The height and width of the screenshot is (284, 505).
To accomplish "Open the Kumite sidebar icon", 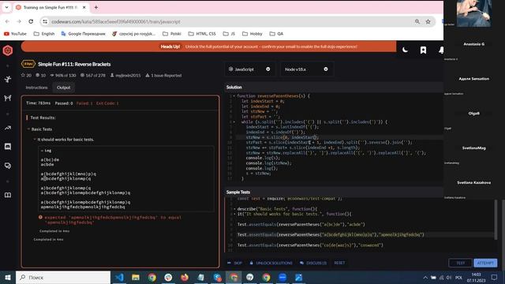I will [8, 98].
